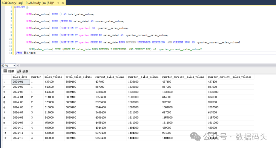Screen dimensions: 276x148
Task: Select the quarter_current__sales_volume column header
Action: coord(183,77)
